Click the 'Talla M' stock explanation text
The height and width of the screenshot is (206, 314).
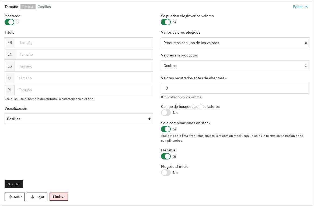click(x=232, y=138)
